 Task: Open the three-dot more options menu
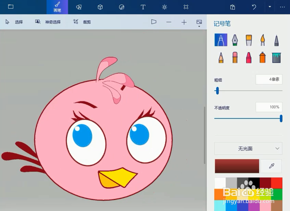click(x=282, y=7)
